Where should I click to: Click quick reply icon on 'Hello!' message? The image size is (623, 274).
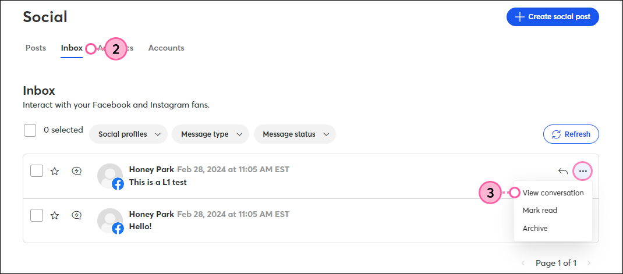tap(77, 216)
